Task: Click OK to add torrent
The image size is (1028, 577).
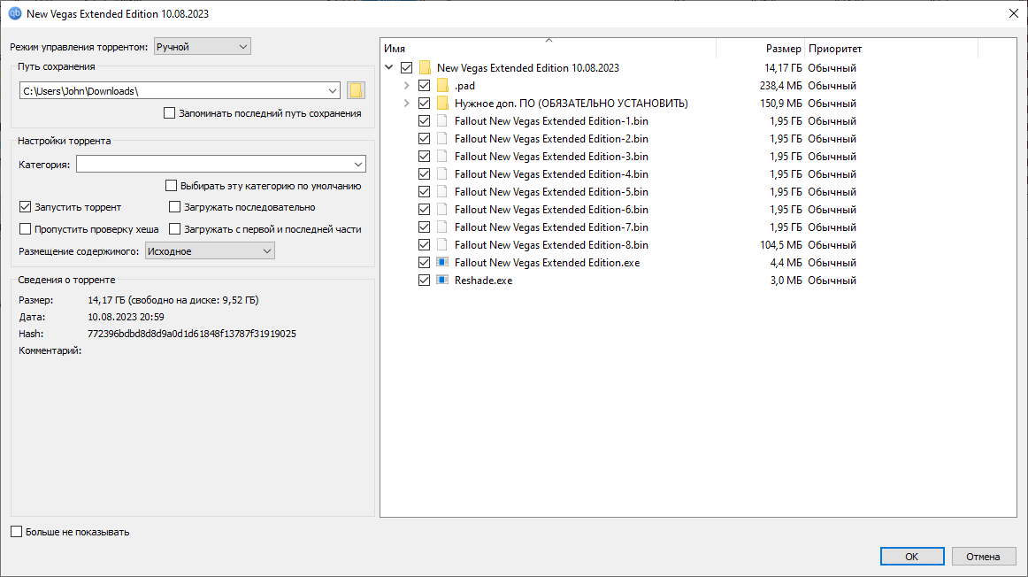Action: (x=912, y=556)
